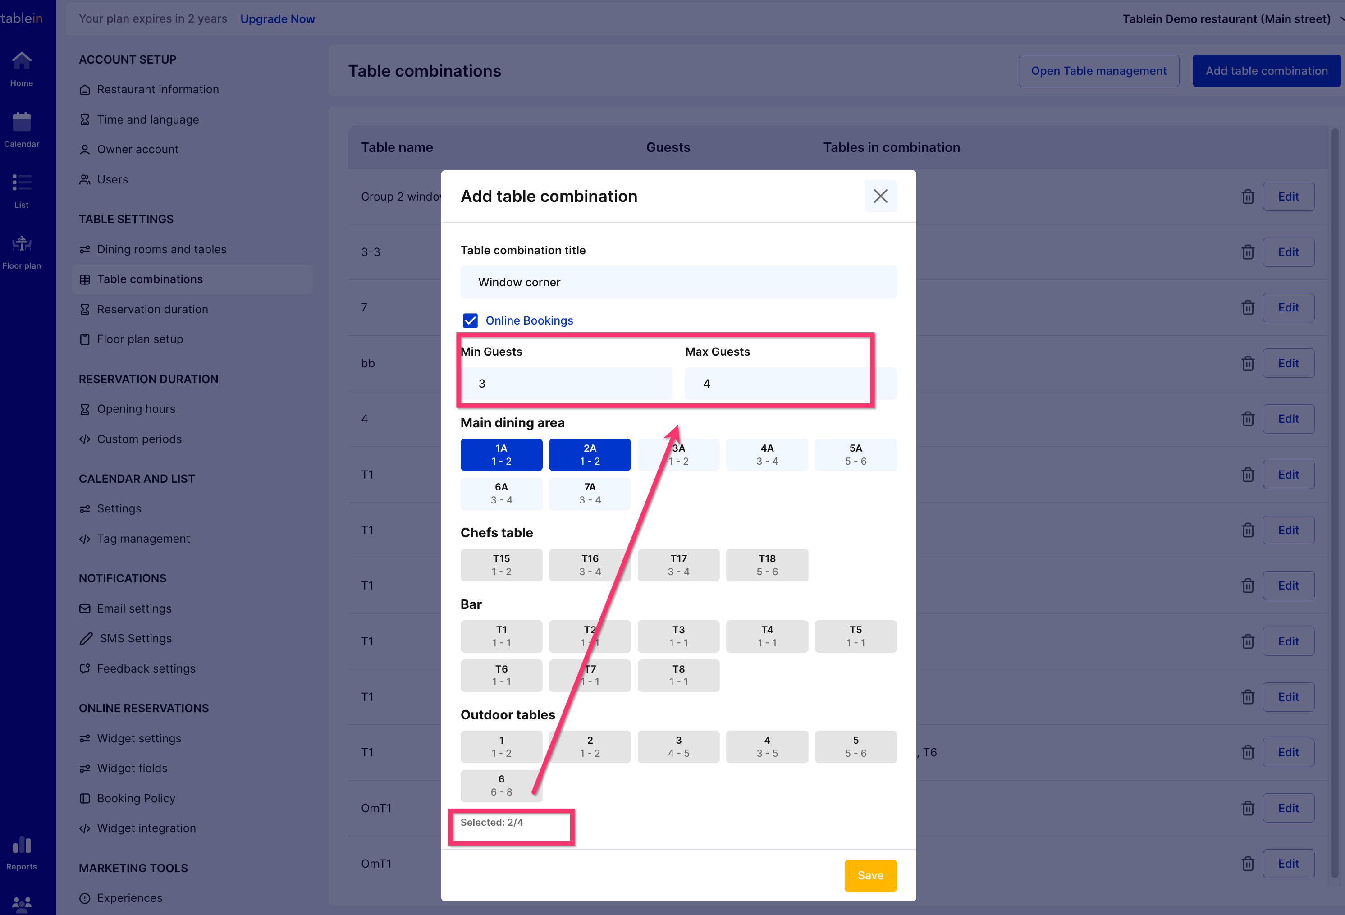Click the Add table combination button
The height and width of the screenshot is (915, 1345).
[1266, 71]
